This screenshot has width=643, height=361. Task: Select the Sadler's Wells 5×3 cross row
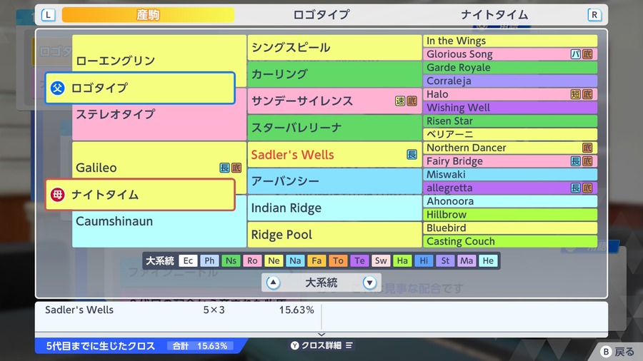click(x=179, y=310)
